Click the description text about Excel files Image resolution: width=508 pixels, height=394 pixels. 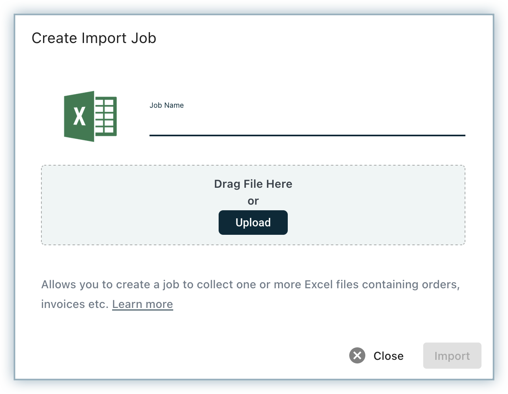(x=250, y=285)
